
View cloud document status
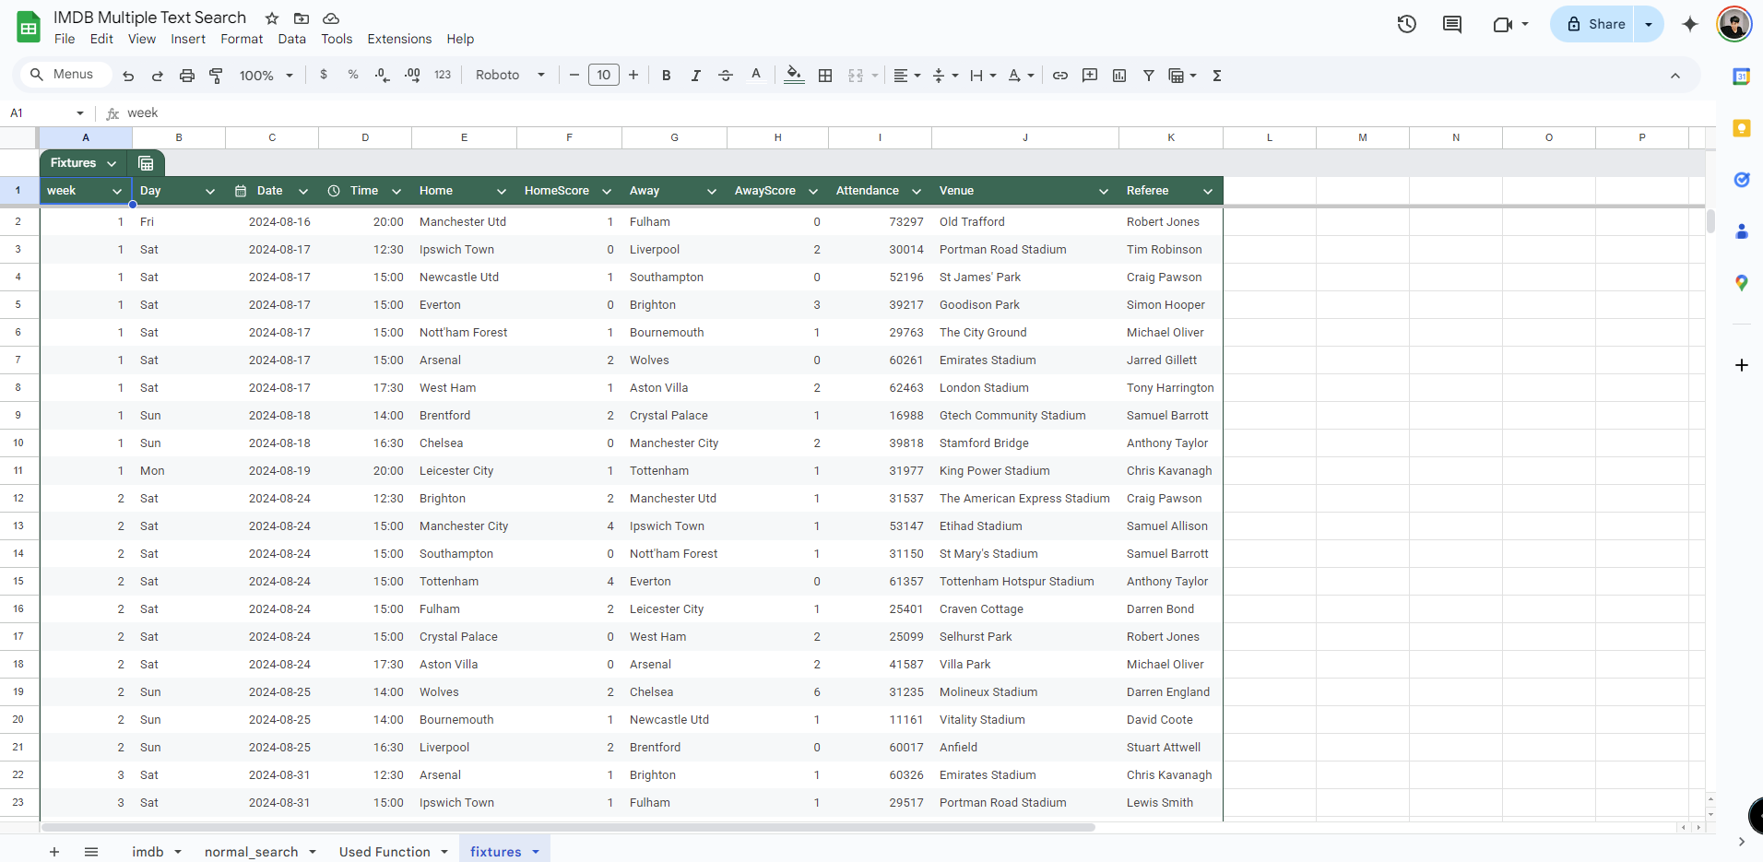tap(331, 18)
